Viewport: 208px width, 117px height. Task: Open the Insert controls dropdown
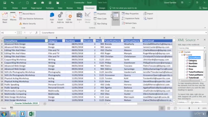79,18
